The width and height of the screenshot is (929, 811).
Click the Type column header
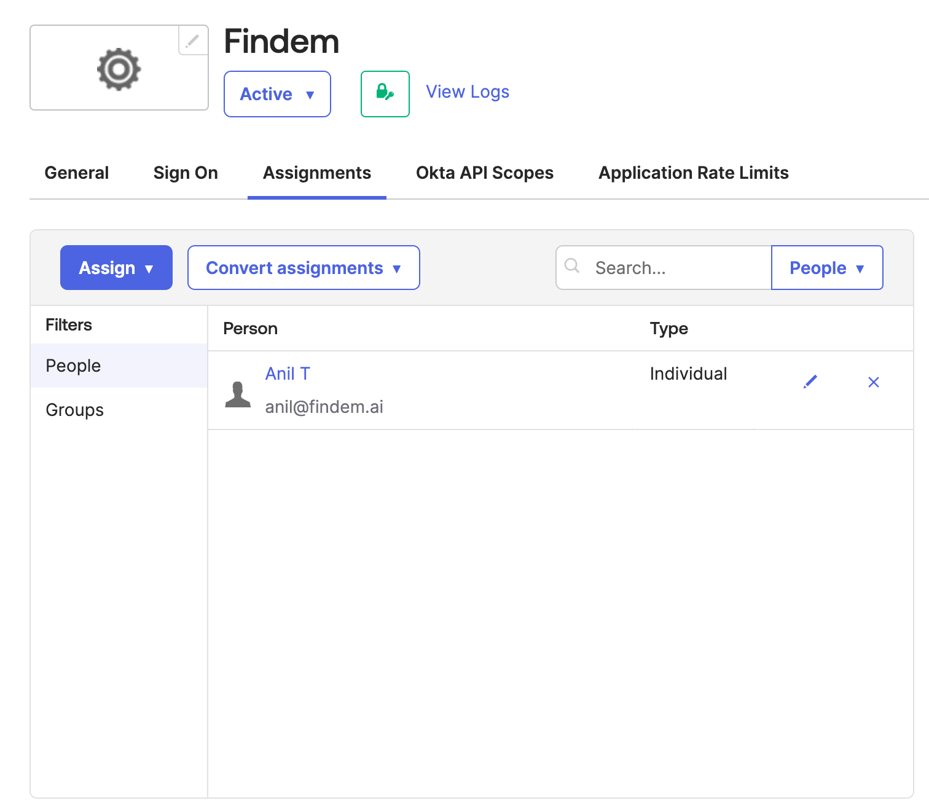[x=668, y=329]
